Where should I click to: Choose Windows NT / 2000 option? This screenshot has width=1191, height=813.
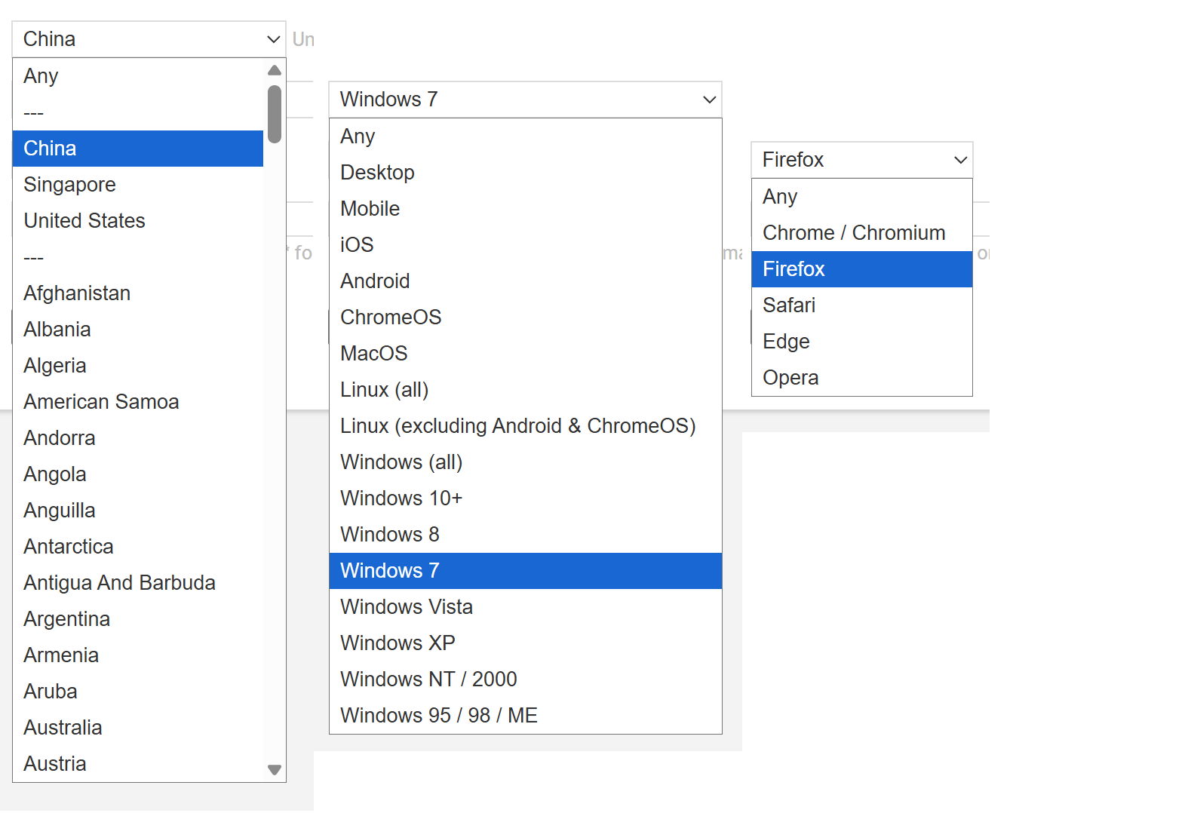(526, 680)
